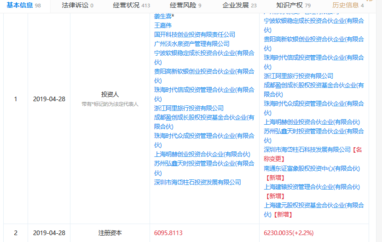382x242 pixels.
Task: Open 成都盈创成长股权投资基金 in before-change column
Action: (204, 122)
